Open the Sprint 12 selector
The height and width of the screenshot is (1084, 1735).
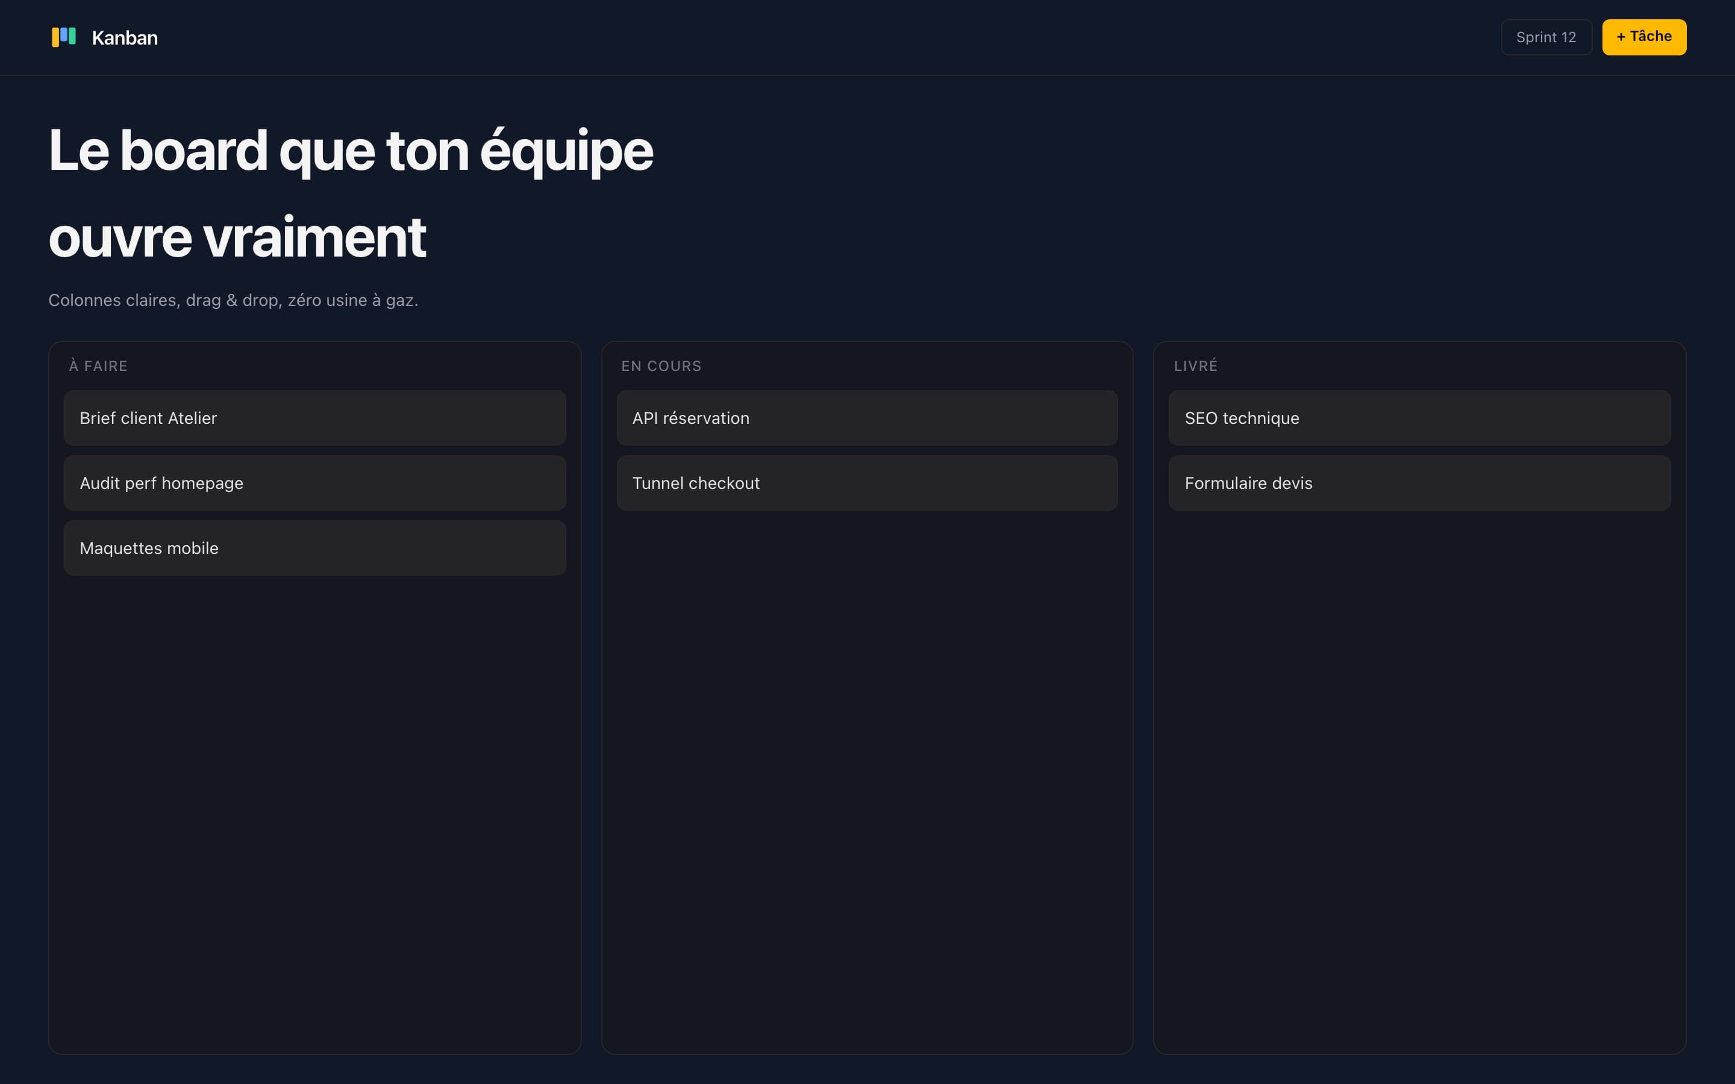click(1546, 37)
